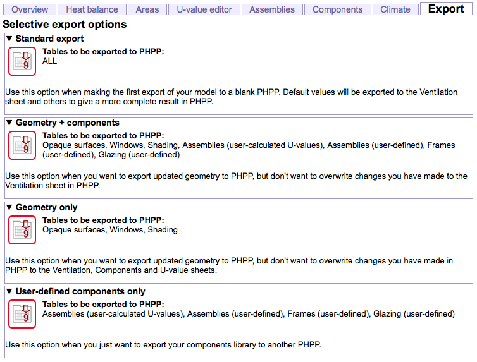The height and width of the screenshot is (362, 477).
Task: Collapse the Standard export section triangle
Action: point(9,39)
